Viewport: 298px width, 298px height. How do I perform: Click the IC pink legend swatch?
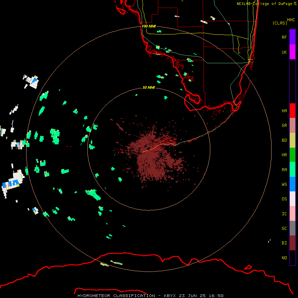point(292,214)
